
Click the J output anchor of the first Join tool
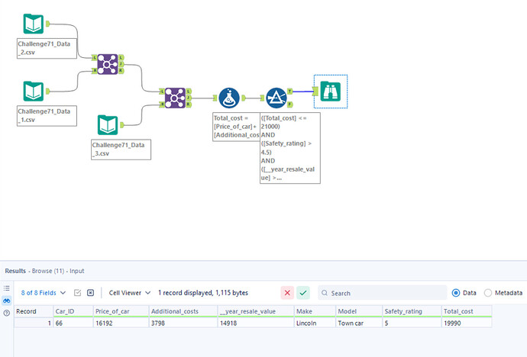coord(121,64)
